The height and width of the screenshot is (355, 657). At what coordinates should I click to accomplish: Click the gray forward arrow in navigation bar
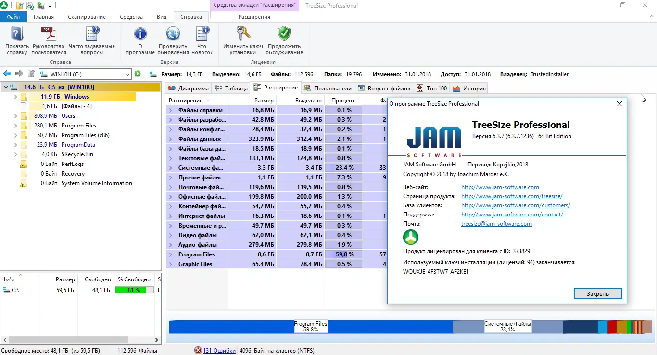click(x=19, y=74)
